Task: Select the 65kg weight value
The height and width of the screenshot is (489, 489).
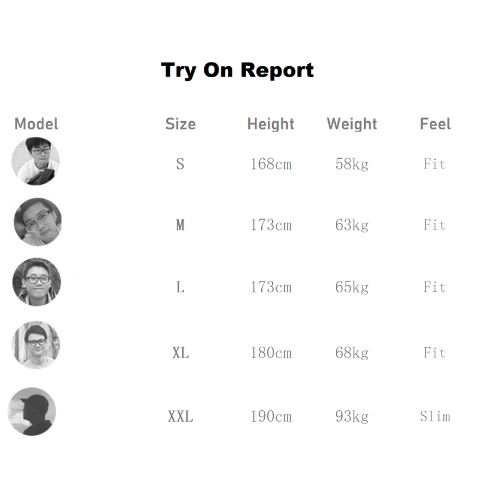Action: [352, 287]
